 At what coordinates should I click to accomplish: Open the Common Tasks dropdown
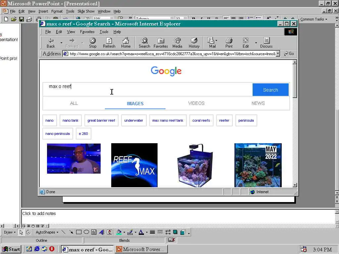pos(314,19)
